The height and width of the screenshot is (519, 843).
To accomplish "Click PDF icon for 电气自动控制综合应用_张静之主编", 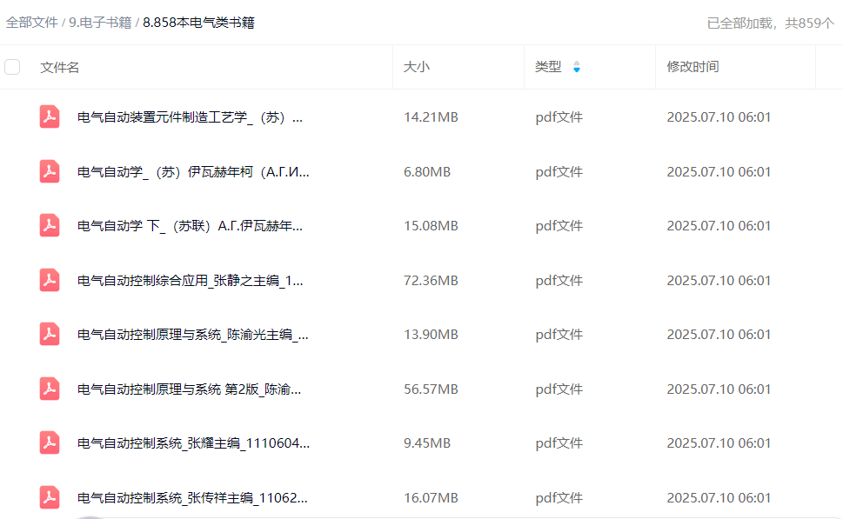I will pos(50,281).
